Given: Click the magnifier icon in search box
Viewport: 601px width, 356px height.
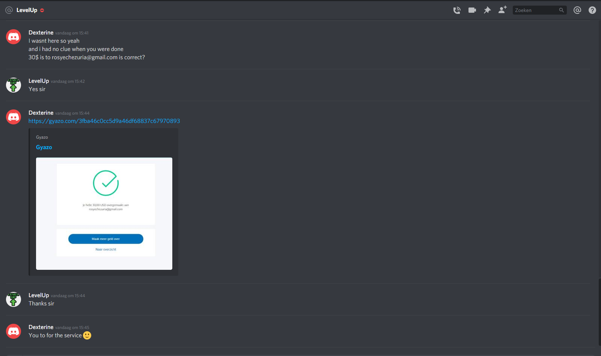Looking at the screenshot, I should (x=562, y=10).
